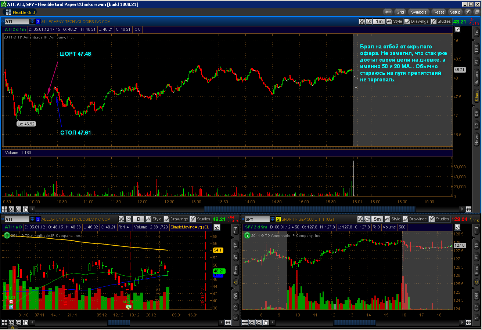Click the horizontal scrollbar thumb under ATI 1m chart
Viewport: 482px width, 330px height.
pyautogui.click(x=310, y=209)
